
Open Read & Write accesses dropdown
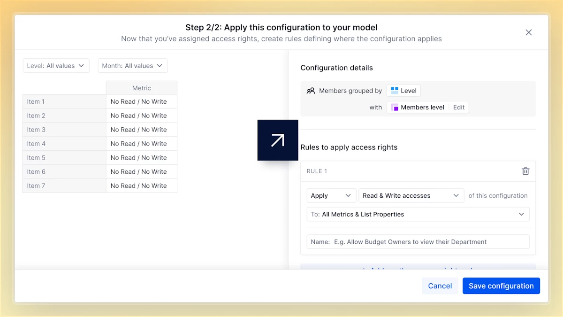[411, 196]
